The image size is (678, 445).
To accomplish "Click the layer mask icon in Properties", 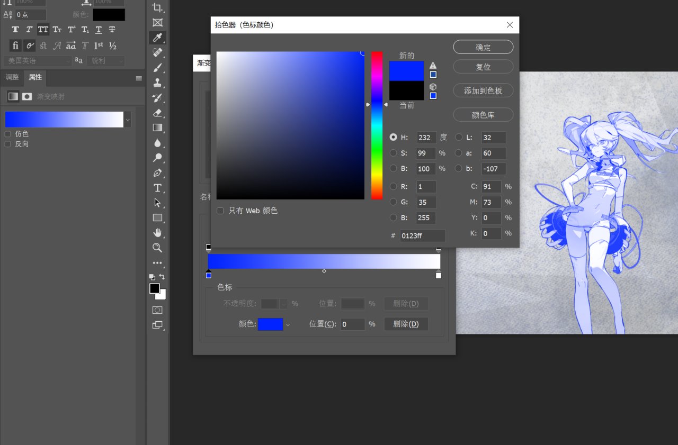I will point(27,96).
